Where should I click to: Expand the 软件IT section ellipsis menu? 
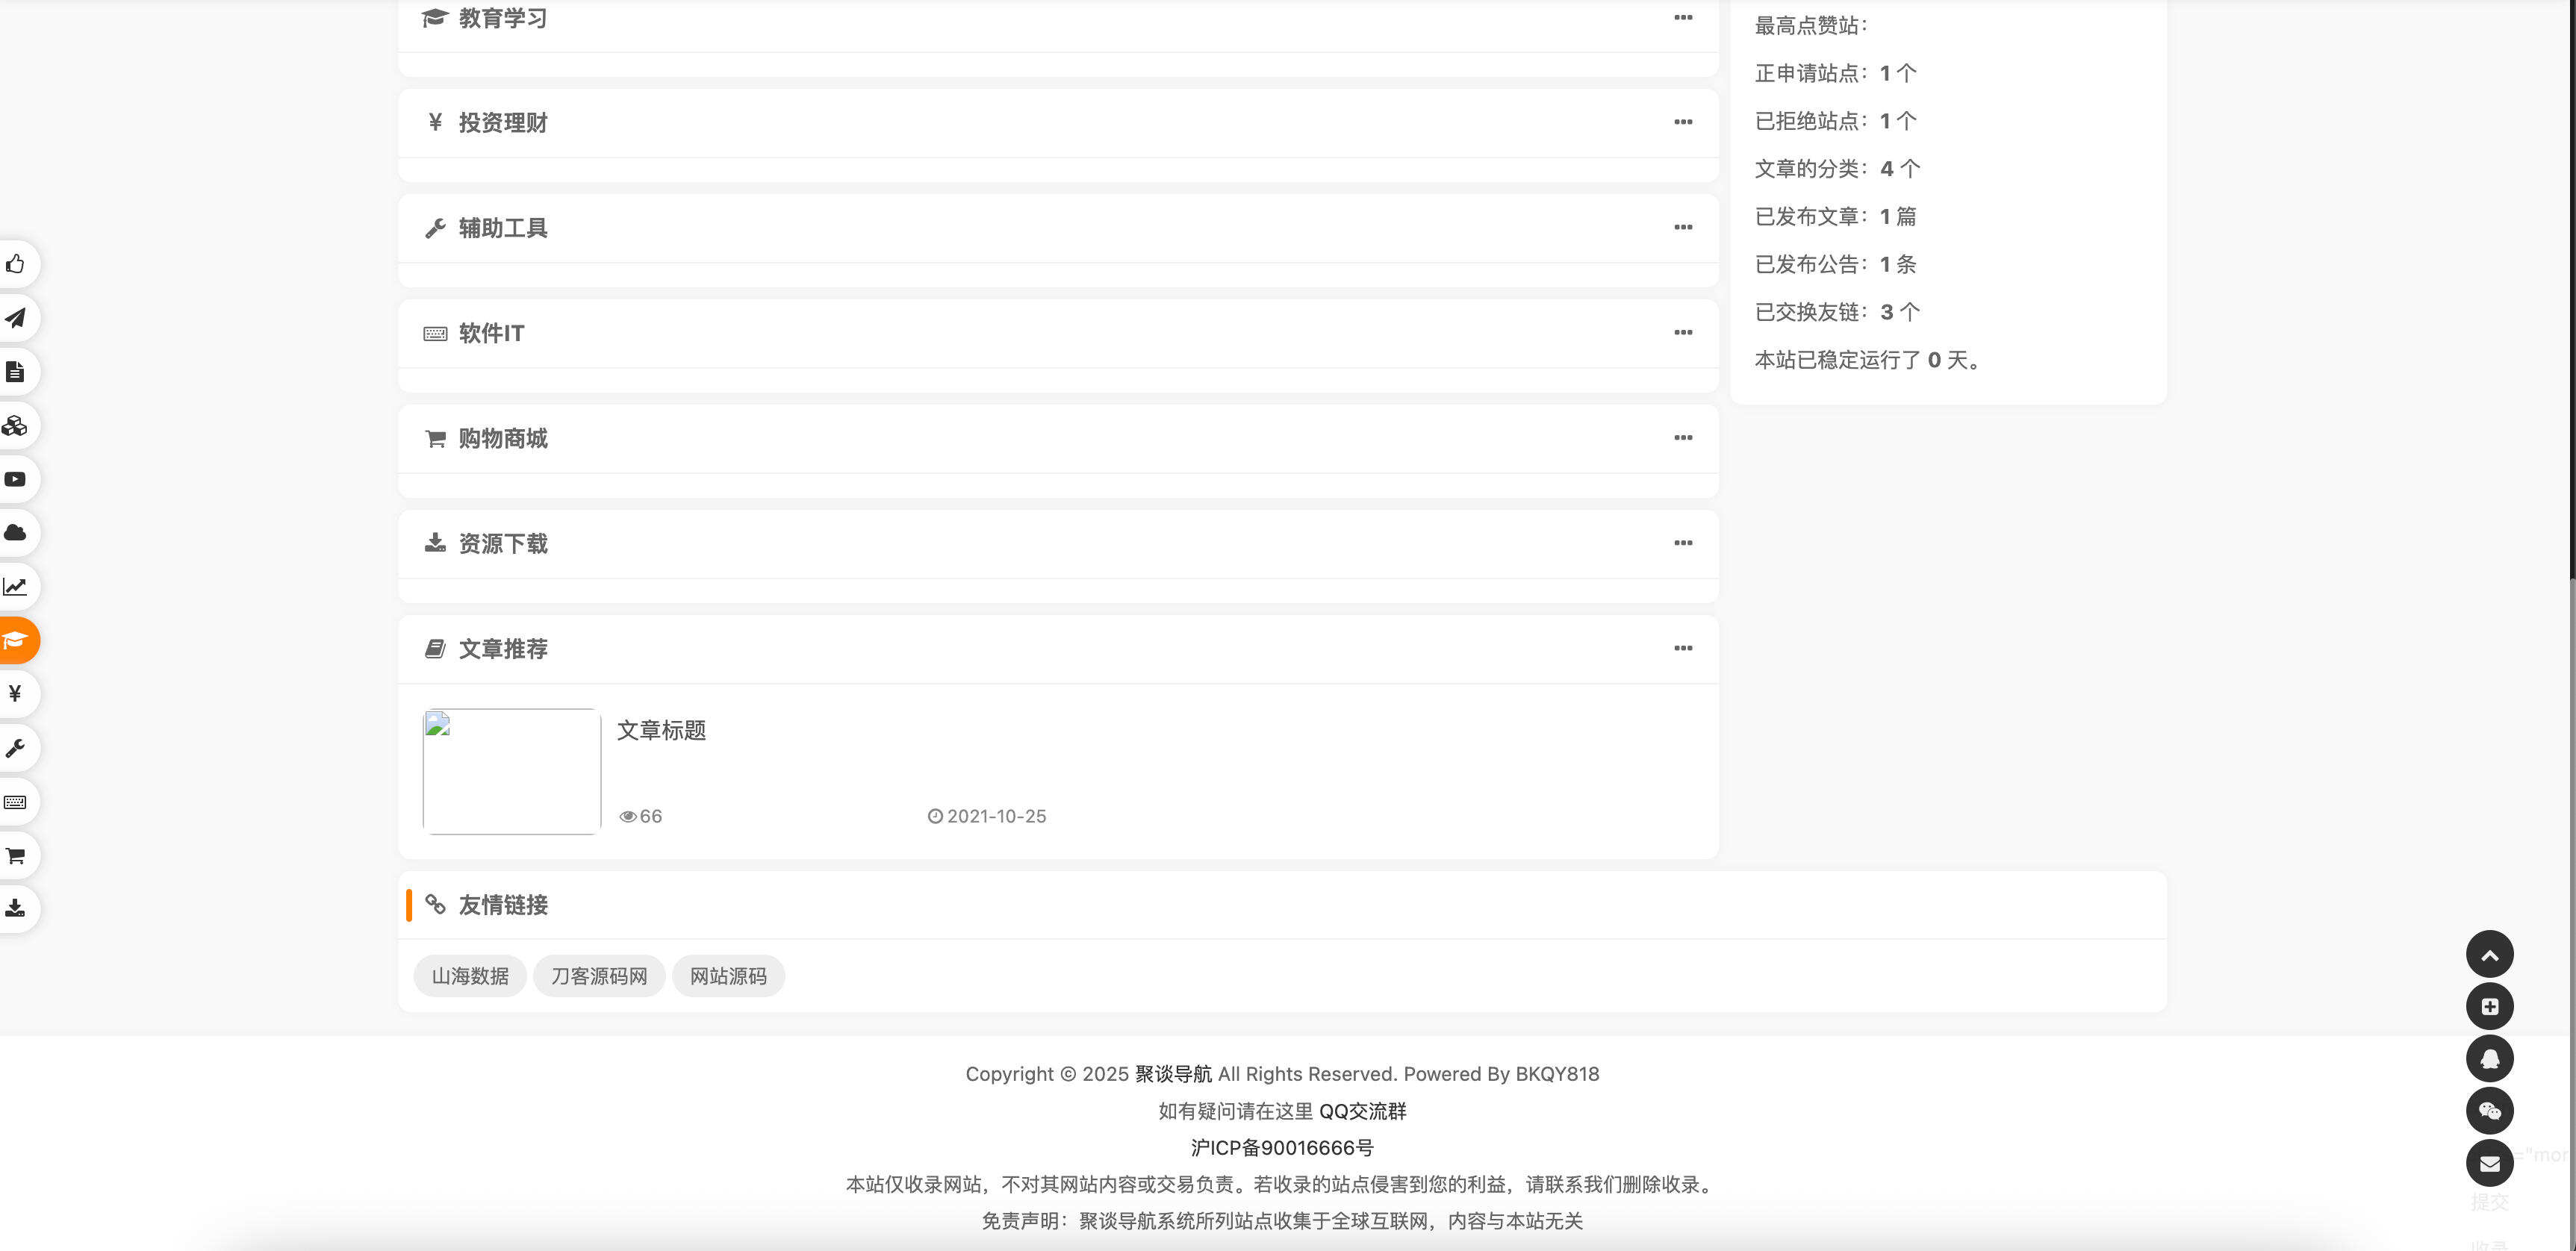click(1683, 333)
